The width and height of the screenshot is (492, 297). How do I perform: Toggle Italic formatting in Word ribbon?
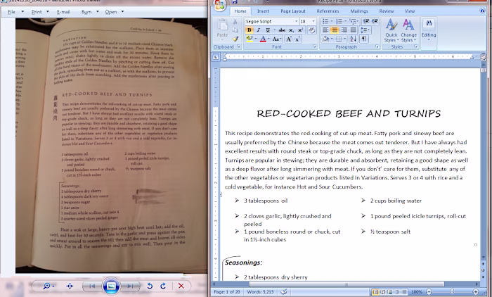coord(258,30)
